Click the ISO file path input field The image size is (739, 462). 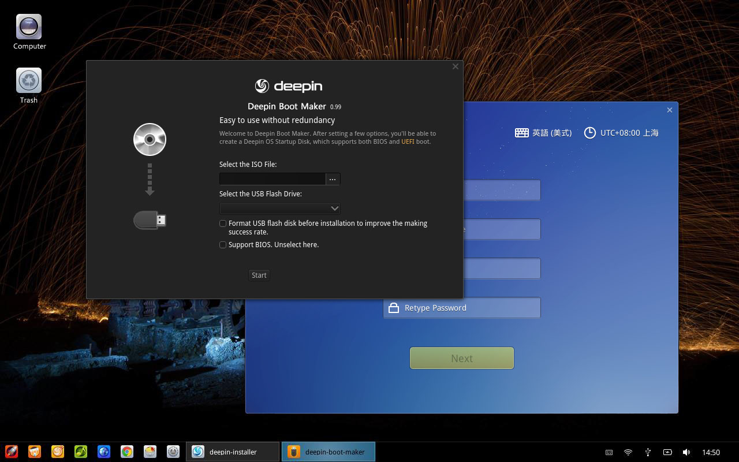click(x=273, y=179)
